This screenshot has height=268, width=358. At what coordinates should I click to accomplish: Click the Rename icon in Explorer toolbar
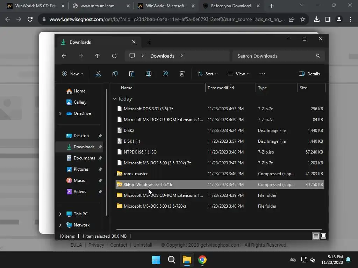[x=148, y=74]
